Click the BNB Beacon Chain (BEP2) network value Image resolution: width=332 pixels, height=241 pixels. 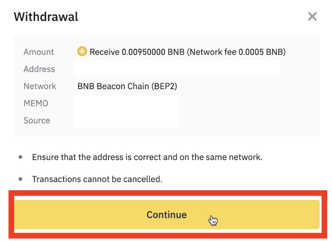(127, 87)
